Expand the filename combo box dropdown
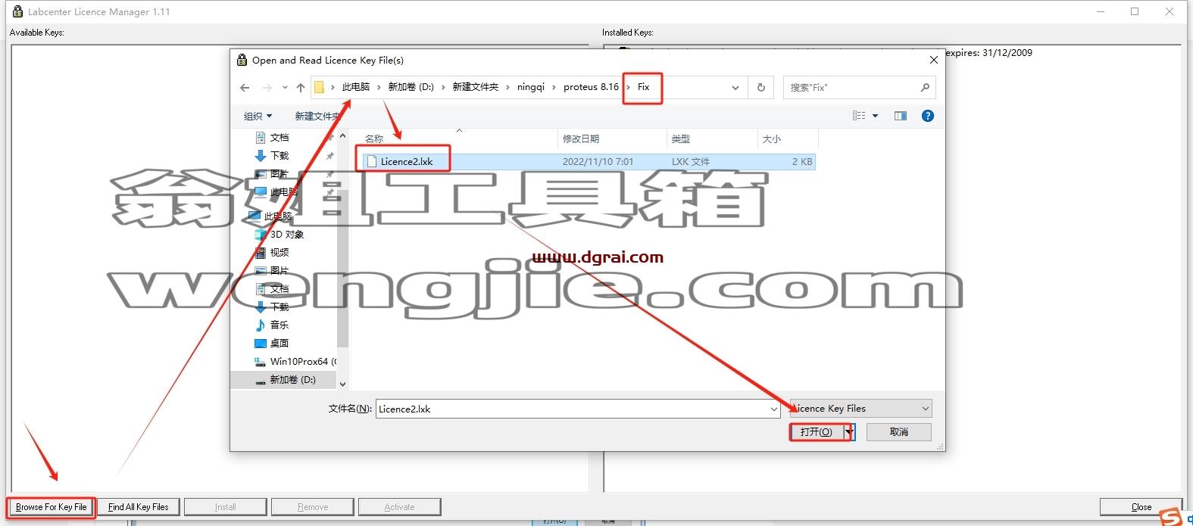 (x=773, y=409)
